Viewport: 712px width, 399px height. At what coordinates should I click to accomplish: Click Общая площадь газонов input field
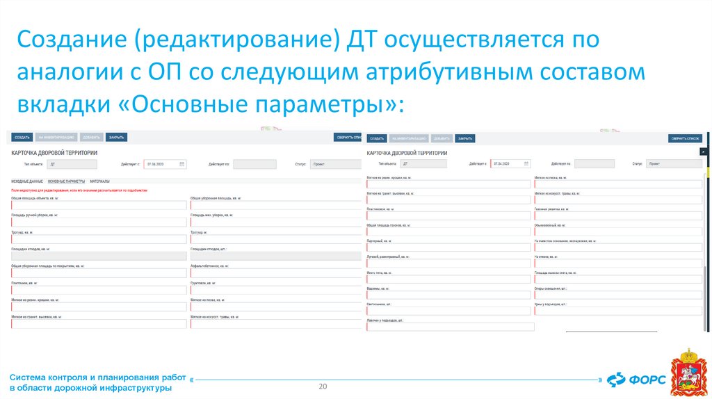tap(448, 231)
